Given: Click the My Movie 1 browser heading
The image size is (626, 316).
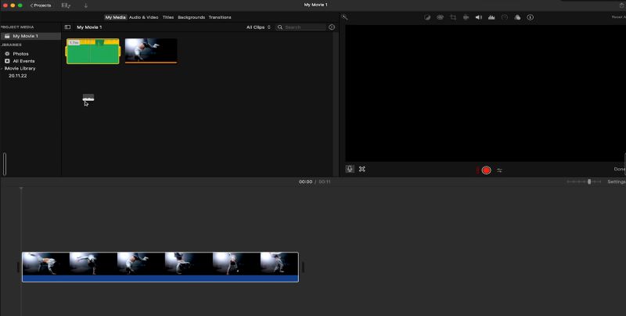Looking at the screenshot, I should [89, 27].
